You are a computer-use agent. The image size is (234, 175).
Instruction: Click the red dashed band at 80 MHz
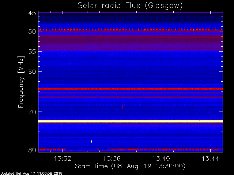[131, 149]
